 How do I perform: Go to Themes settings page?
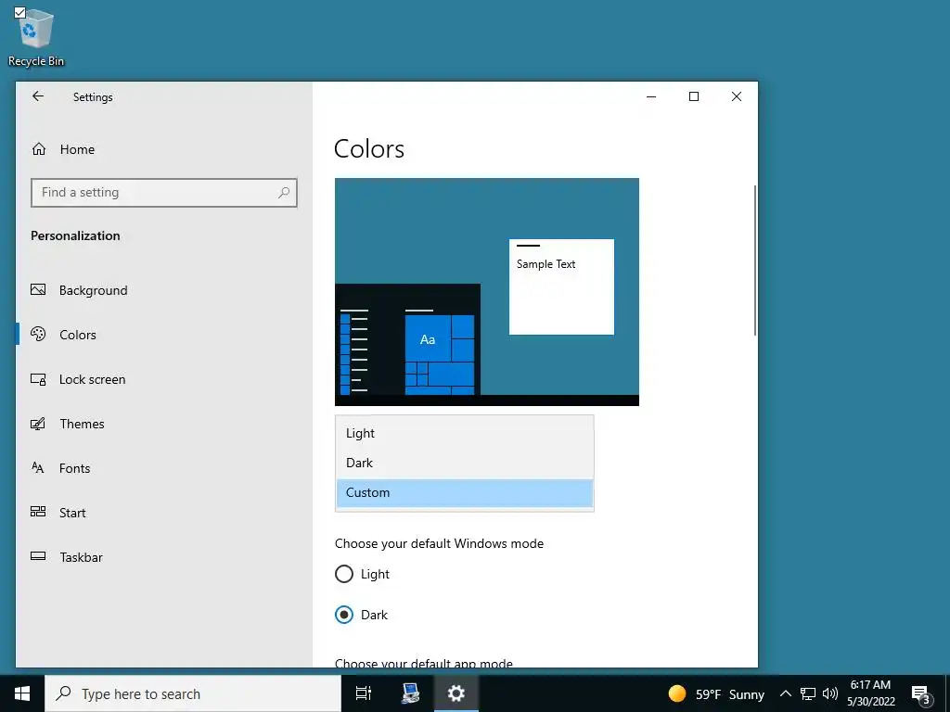[163, 423]
